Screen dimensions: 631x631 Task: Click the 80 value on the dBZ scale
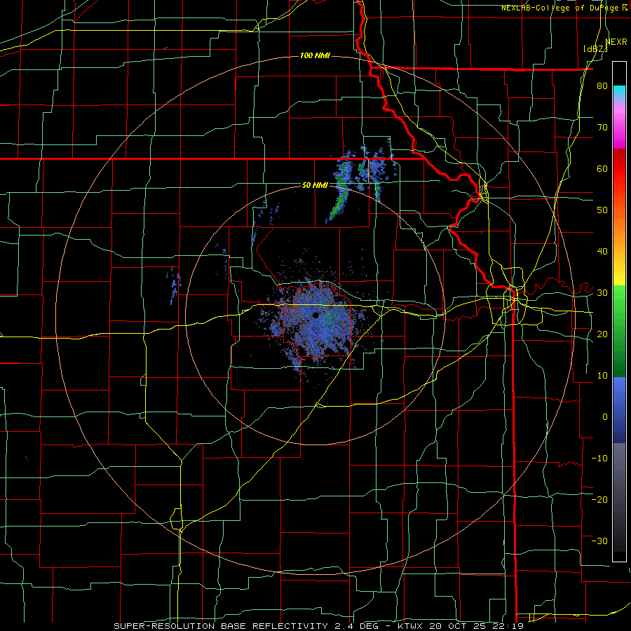pyautogui.click(x=602, y=86)
